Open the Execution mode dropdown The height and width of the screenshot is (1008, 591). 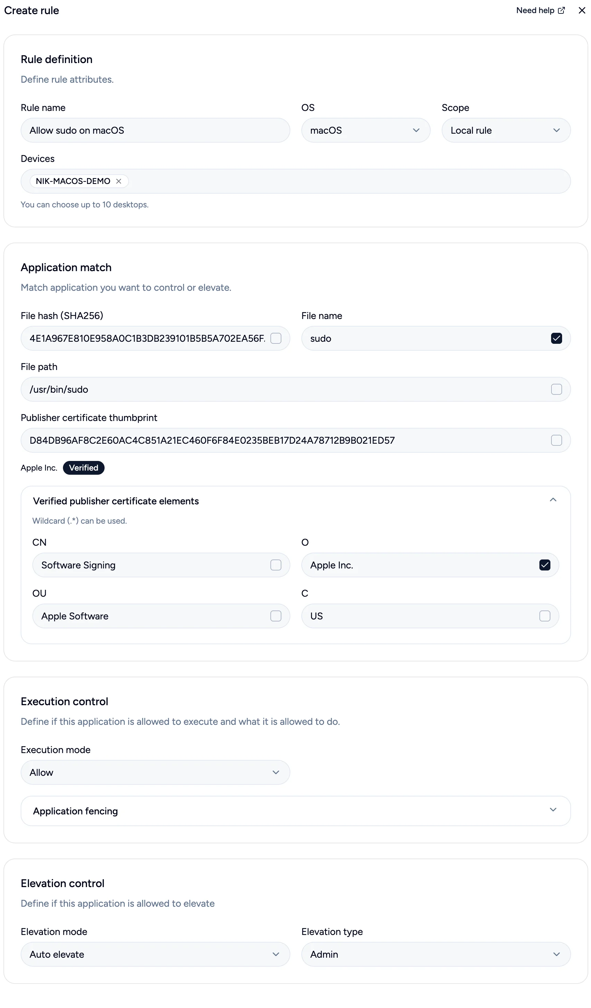[x=155, y=772]
